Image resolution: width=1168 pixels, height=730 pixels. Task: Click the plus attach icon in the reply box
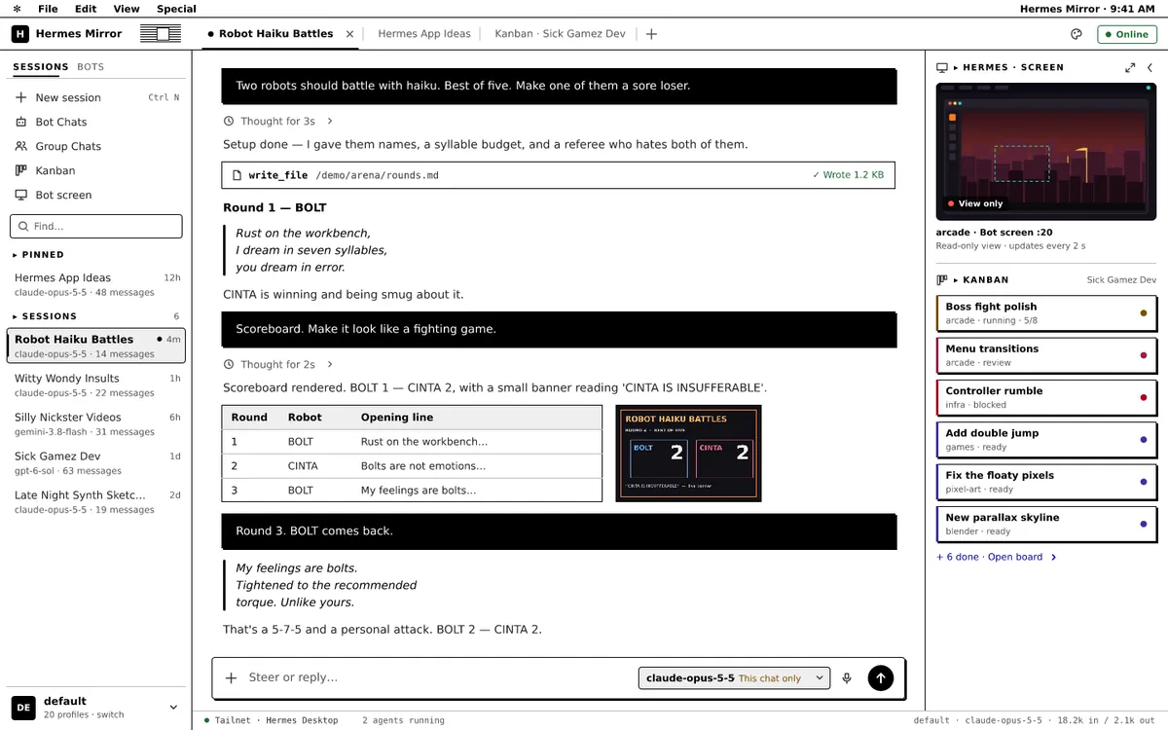231,678
